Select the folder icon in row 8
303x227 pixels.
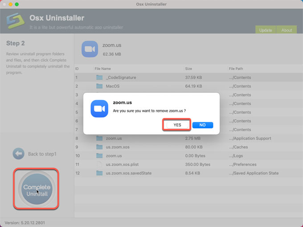[99, 138]
